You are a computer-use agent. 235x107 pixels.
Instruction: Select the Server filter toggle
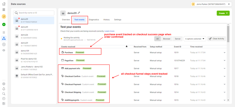click(x=178, y=39)
